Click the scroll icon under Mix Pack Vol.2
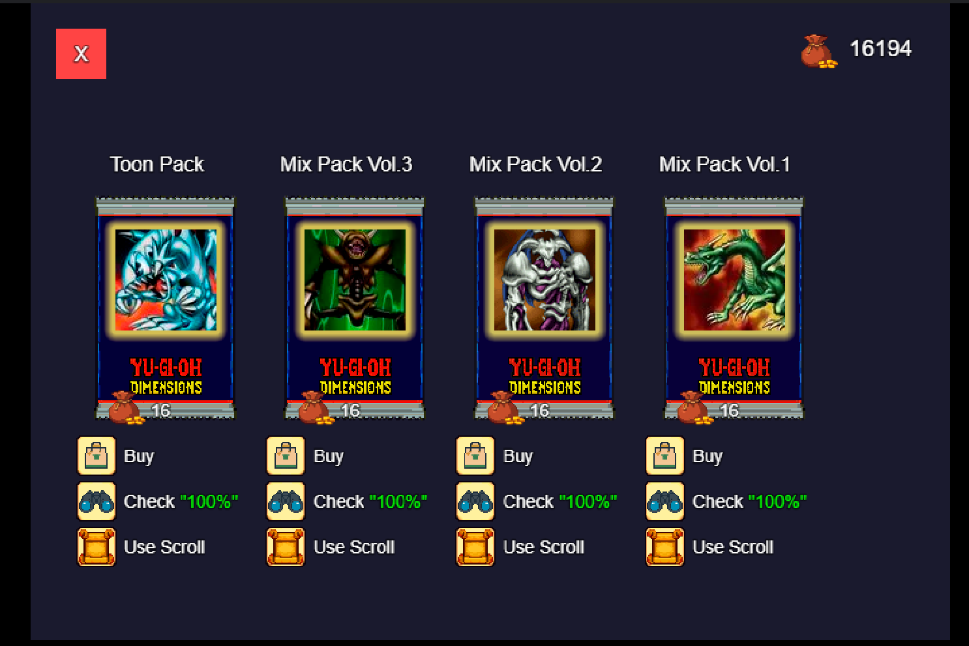The height and width of the screenshot is (646, 969). point(475,547)
